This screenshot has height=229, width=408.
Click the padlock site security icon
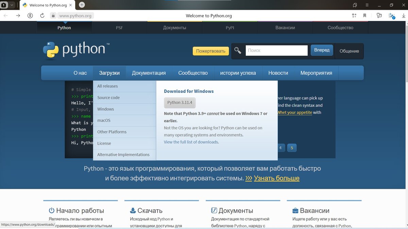[x=53, y=16]
